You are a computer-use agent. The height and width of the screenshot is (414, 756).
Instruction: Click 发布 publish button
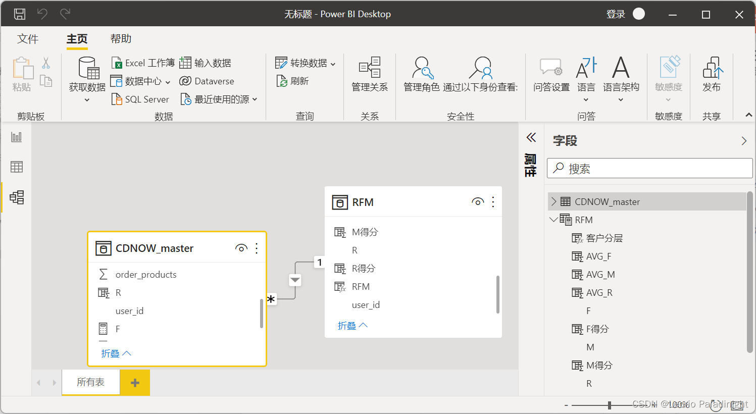click(712, 74)
